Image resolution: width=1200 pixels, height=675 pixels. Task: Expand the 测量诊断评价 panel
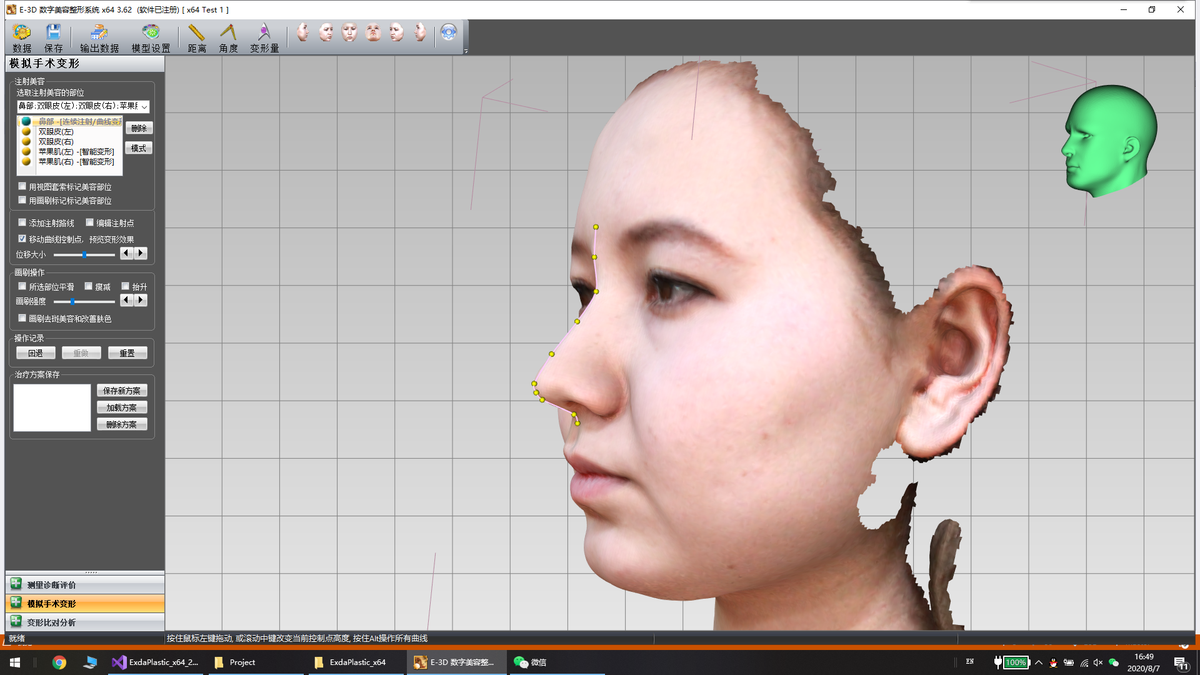(51, 585)
